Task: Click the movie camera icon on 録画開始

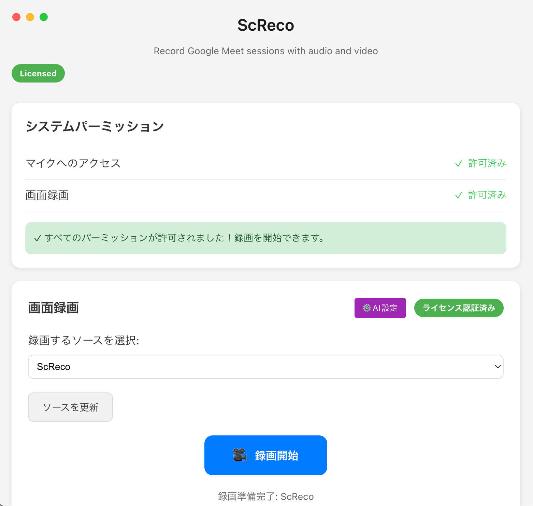Action: pyautogui.click(x=239, y=455)
